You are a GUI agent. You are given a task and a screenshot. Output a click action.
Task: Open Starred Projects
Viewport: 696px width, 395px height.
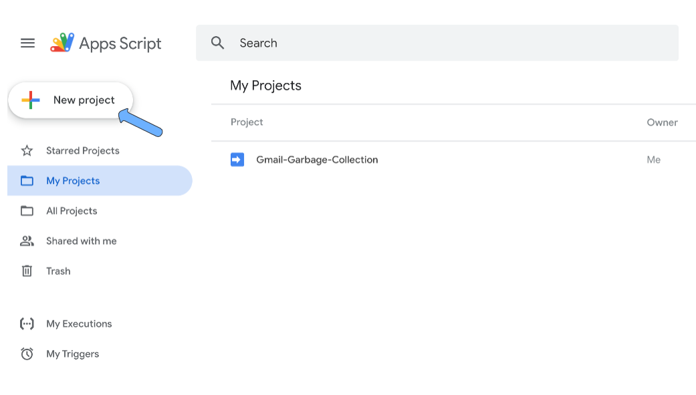[82, 151]
